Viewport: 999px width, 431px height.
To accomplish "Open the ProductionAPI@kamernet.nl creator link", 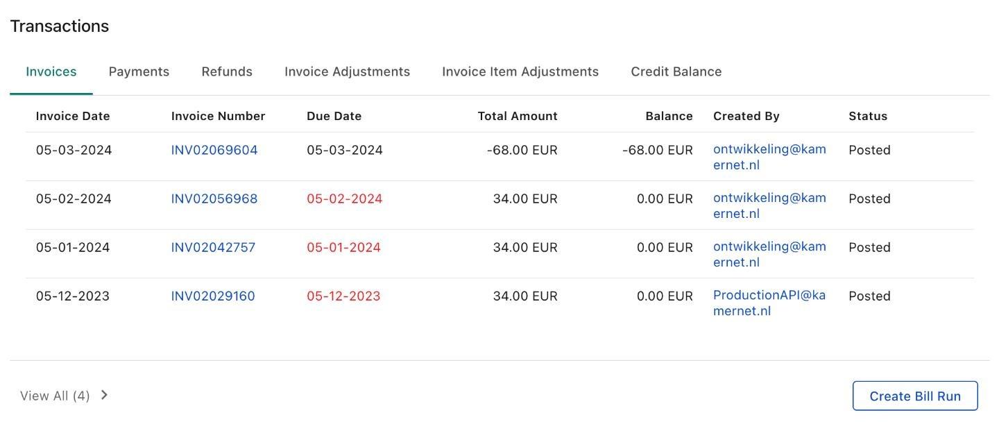I will pos(769,303).
